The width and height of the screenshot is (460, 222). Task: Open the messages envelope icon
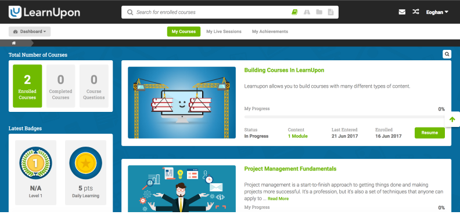(402, 12)
